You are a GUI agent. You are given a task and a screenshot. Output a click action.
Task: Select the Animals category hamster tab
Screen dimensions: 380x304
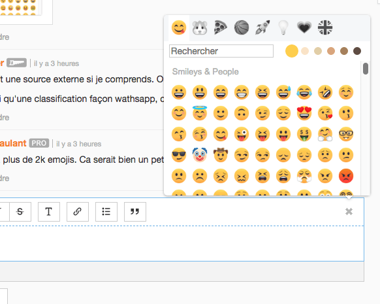200,27
